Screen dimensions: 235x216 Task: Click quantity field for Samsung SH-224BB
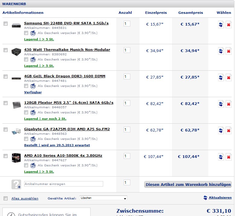click(x=127, y=24)
